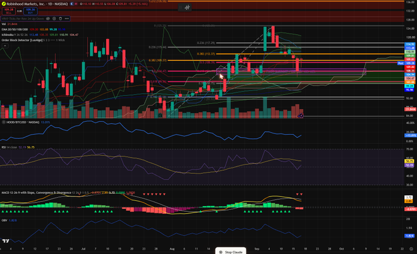Image resolution: width=417 pixels, height=254 pixels.
Task: Select the RSI 14 close indicator legend
Action: coord(18,148)
